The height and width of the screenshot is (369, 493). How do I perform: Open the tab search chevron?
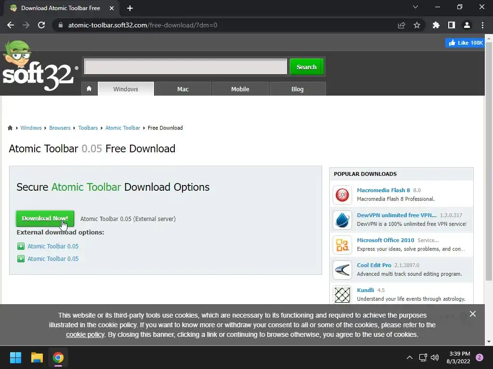tap(415, 7)
